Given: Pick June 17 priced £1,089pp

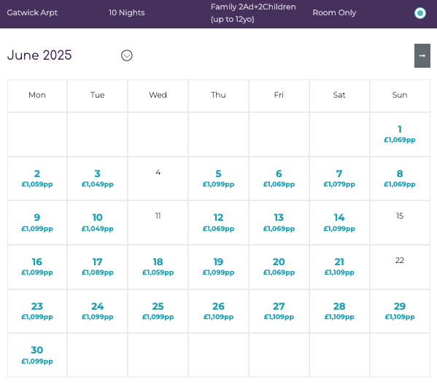Looking at the screenshot, I should tap(97, 267).
